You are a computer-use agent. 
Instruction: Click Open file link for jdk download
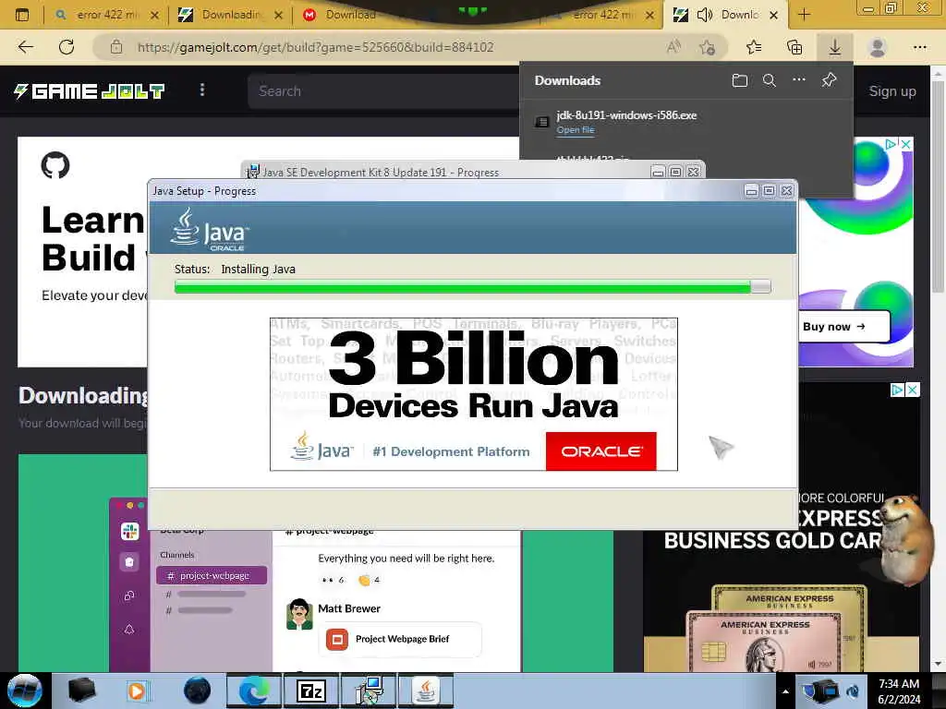click(x=575, y=129)
